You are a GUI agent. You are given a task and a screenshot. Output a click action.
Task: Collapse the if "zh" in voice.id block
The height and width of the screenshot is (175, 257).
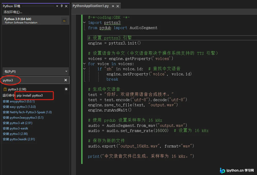84,69
